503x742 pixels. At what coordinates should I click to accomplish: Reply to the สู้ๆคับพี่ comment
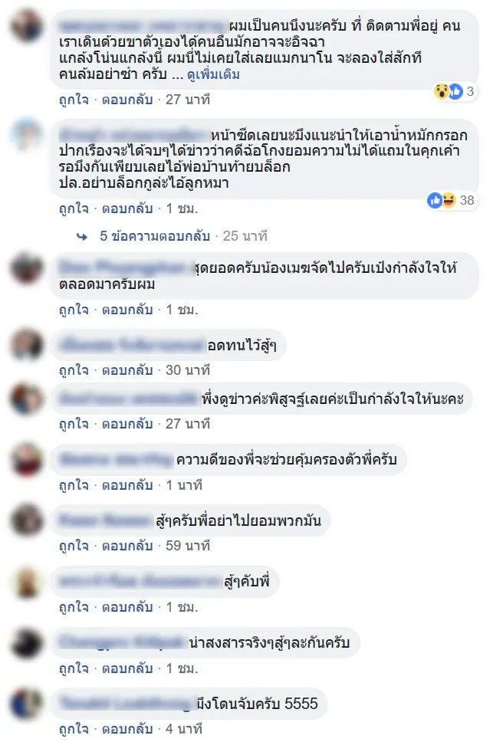127,607
